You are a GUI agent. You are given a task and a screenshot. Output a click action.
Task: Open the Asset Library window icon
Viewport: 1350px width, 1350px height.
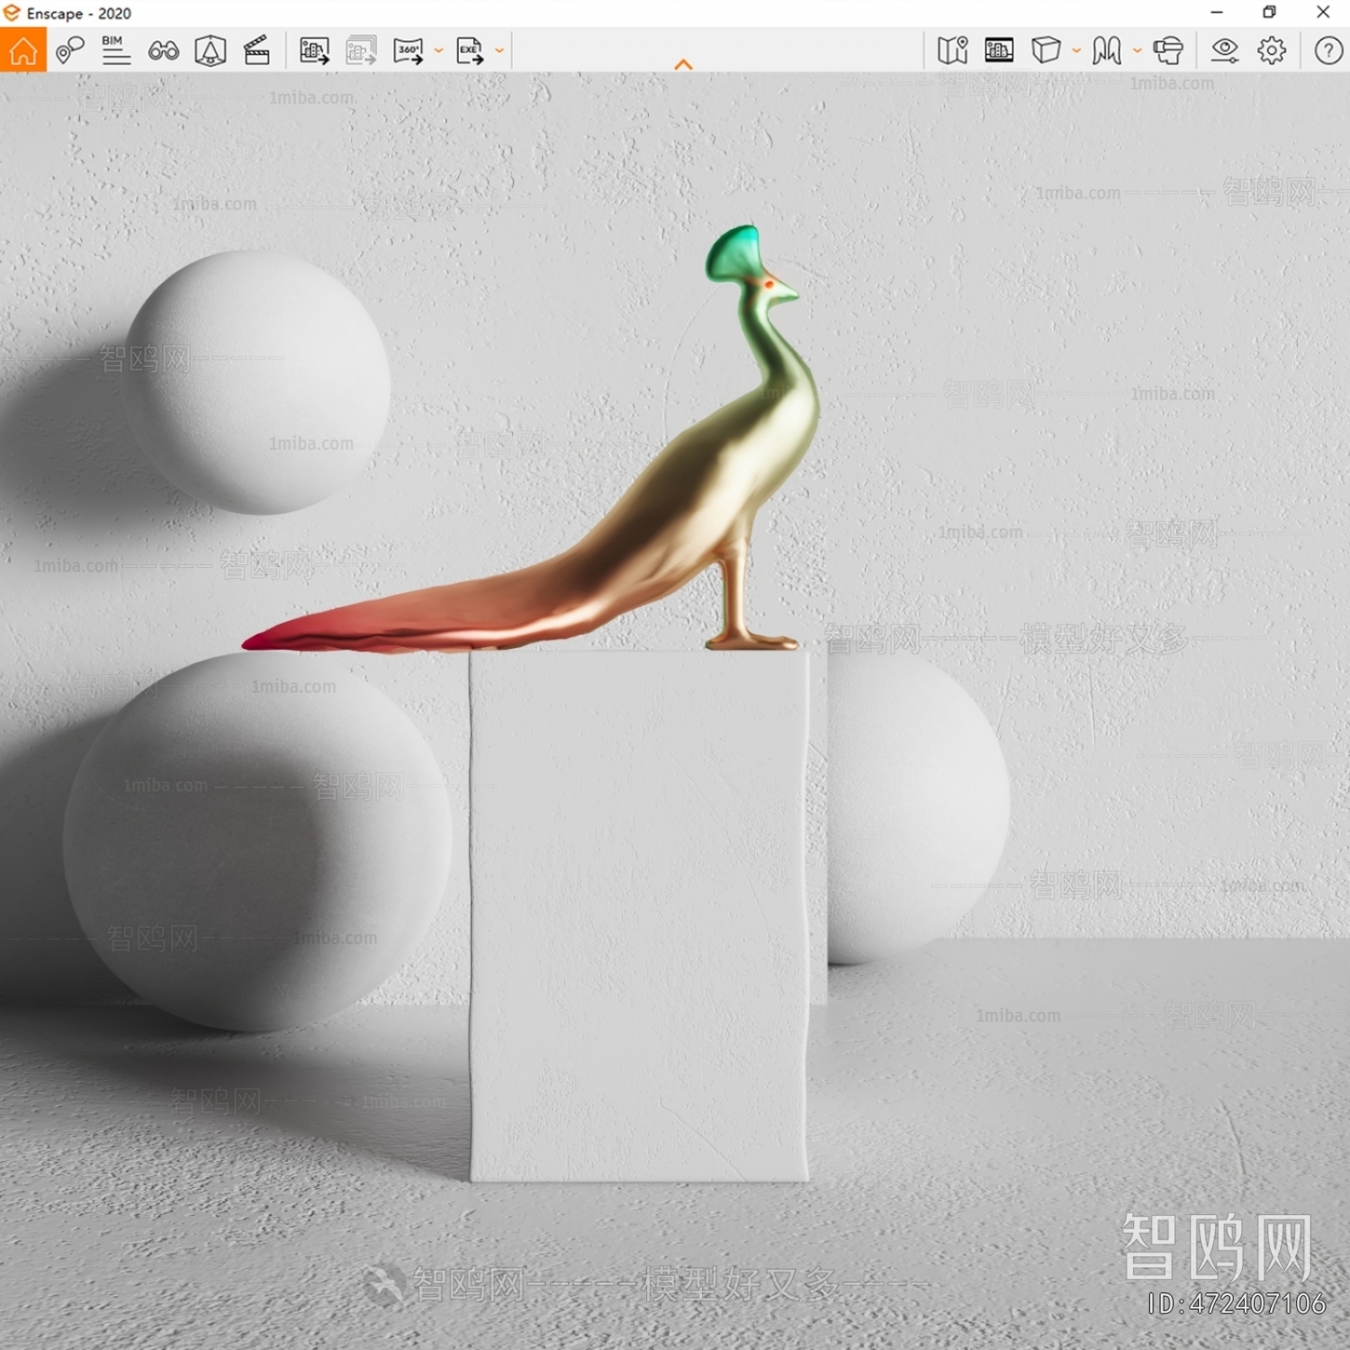click(x=999, y=50)
